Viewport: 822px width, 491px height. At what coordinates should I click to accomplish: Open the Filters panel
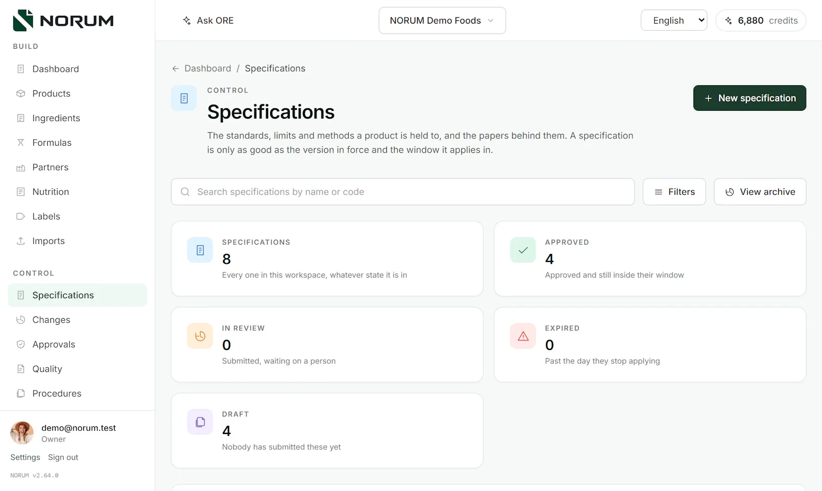[x=674, y=192]
